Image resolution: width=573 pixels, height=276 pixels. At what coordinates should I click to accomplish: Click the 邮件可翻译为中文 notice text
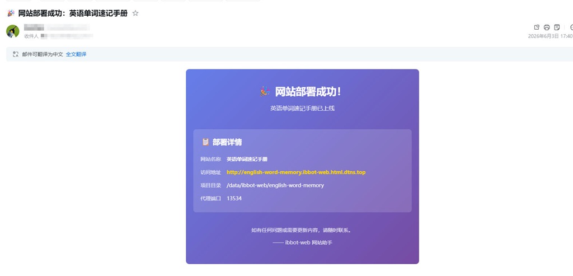pos(43,54)
